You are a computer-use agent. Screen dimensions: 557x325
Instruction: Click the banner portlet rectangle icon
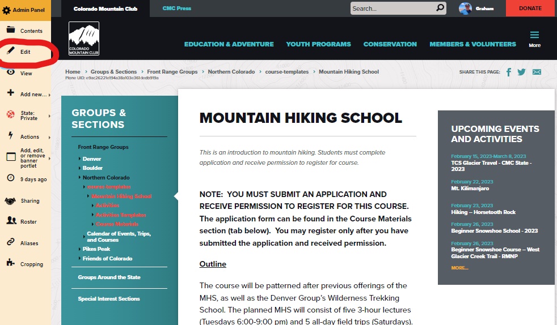[x=11, y=157]
